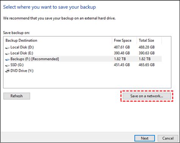Click the 390.63 GB total size value
Screen dimensions: 180x143
(x=147, y=53)
